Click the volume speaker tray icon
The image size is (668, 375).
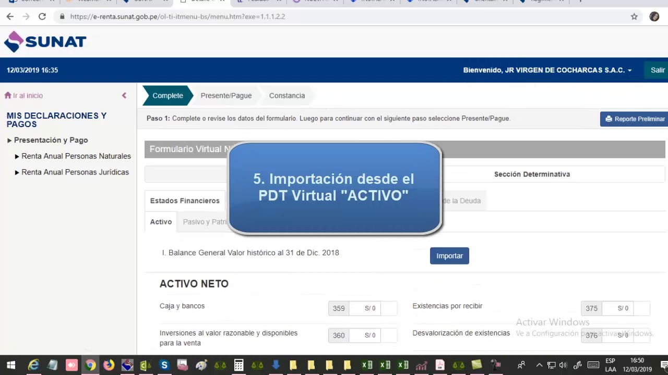[563, 365]
